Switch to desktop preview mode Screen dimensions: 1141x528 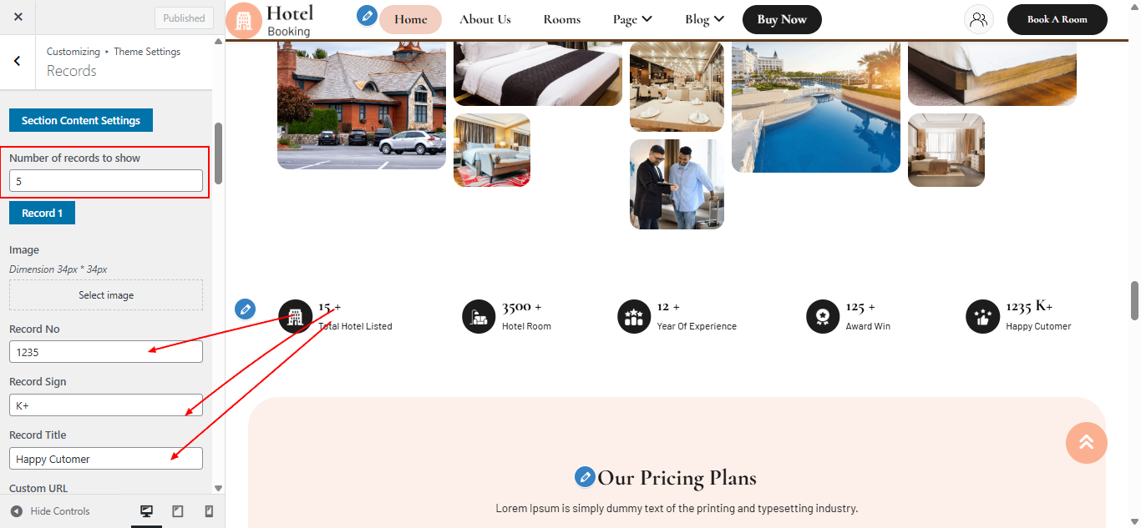coord(146,511)
